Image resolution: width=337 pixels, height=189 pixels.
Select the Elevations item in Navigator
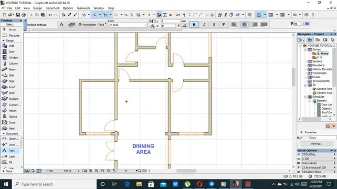[318, 65]
